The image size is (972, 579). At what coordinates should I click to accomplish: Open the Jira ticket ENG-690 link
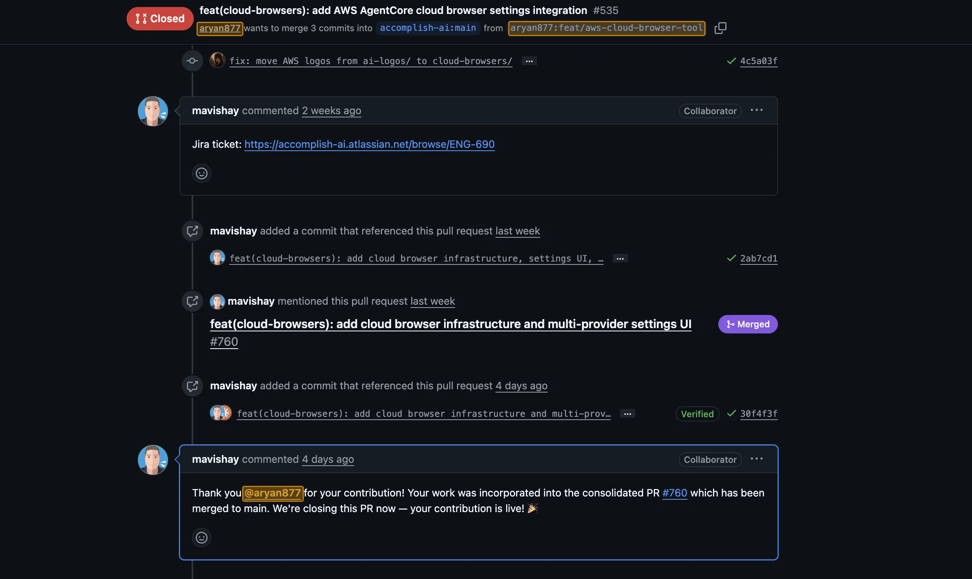(x=370, y=144)
